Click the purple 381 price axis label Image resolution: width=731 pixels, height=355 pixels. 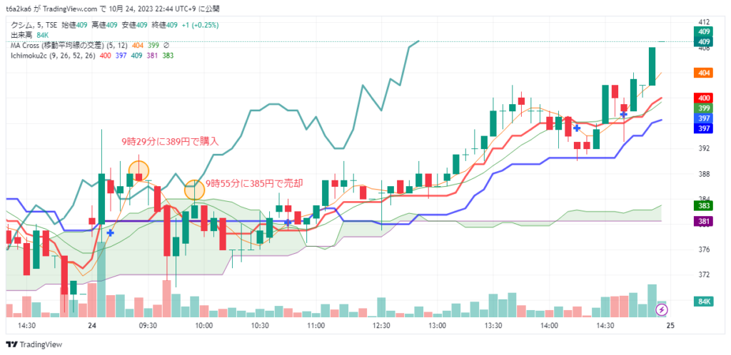click(x=704, y=222)
